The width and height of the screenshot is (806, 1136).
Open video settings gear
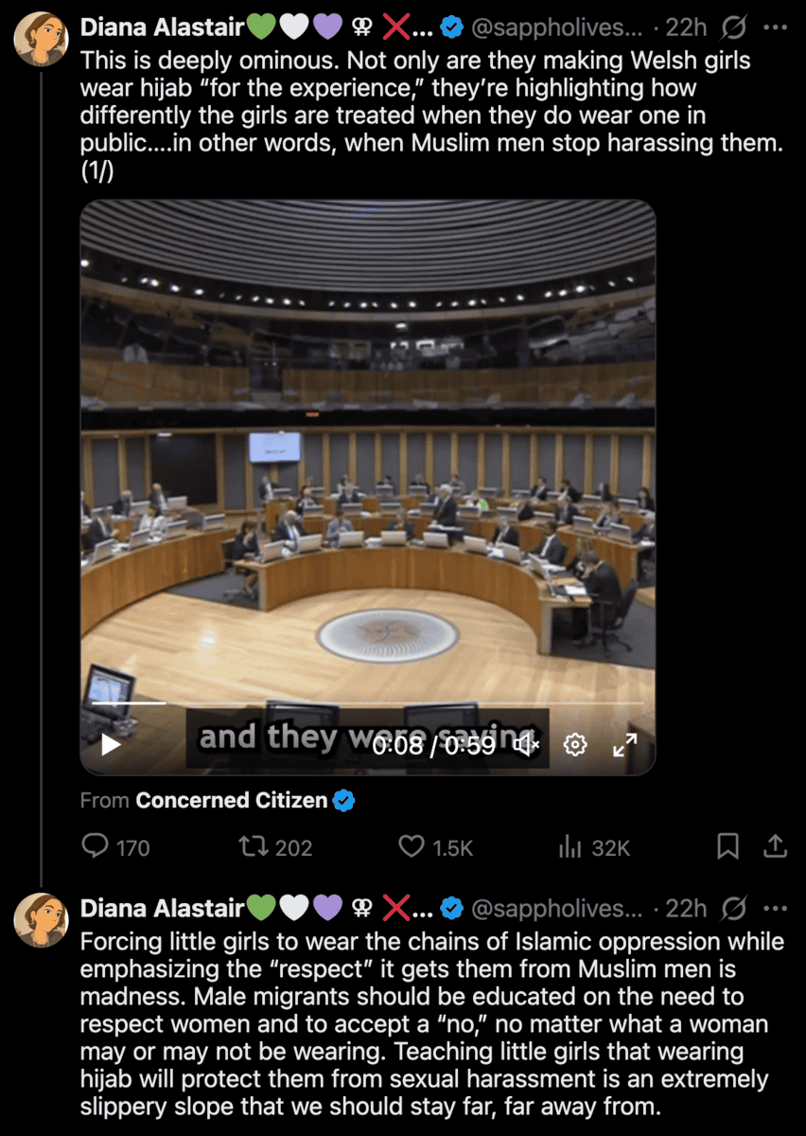(x=575, y=745)
